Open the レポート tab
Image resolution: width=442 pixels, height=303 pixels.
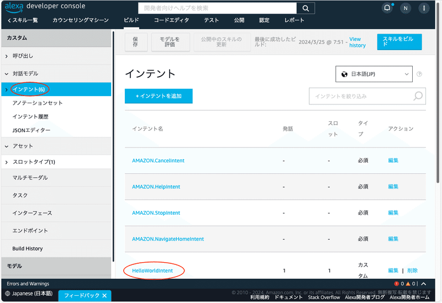coord(294,20)
